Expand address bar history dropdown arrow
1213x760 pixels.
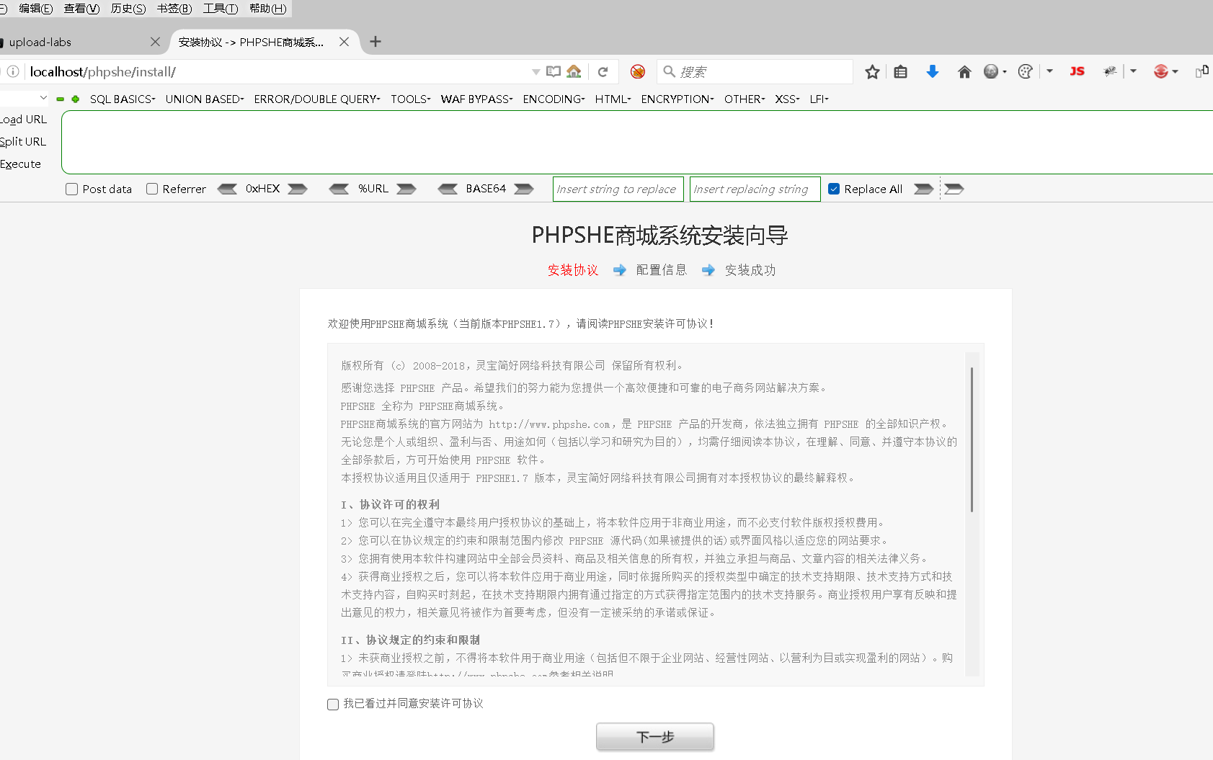536,71
